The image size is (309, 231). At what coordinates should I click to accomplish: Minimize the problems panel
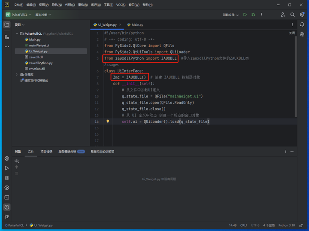292,152
